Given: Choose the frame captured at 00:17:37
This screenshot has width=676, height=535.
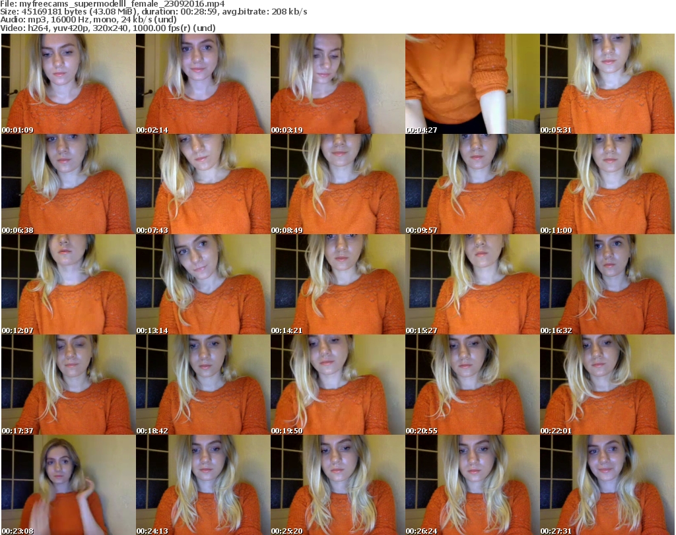Looking at the screenshot, I should 68,385.
